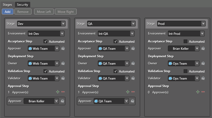Click the envelope icon beside Prod Brian Keller approver
The image size is (212, 118).
pyautogui.click(x=203, y=48)
